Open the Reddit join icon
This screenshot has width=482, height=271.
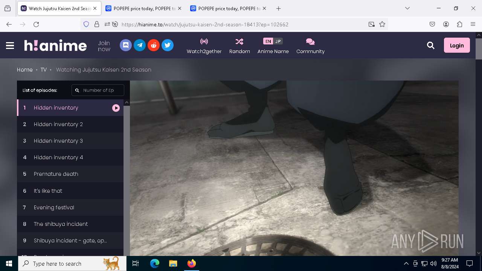[x=154, y=45]
